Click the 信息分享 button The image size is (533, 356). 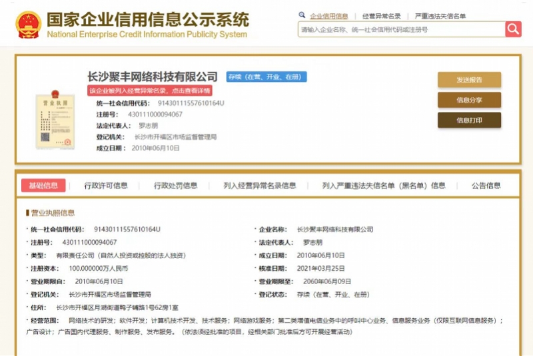(x=469, y=100)
